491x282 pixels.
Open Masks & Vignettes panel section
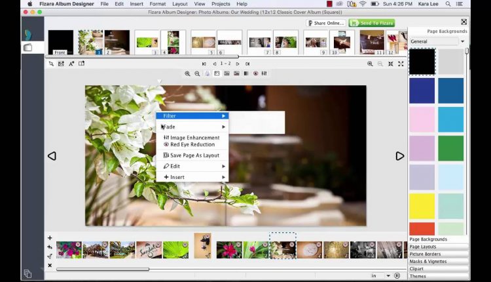439,261
